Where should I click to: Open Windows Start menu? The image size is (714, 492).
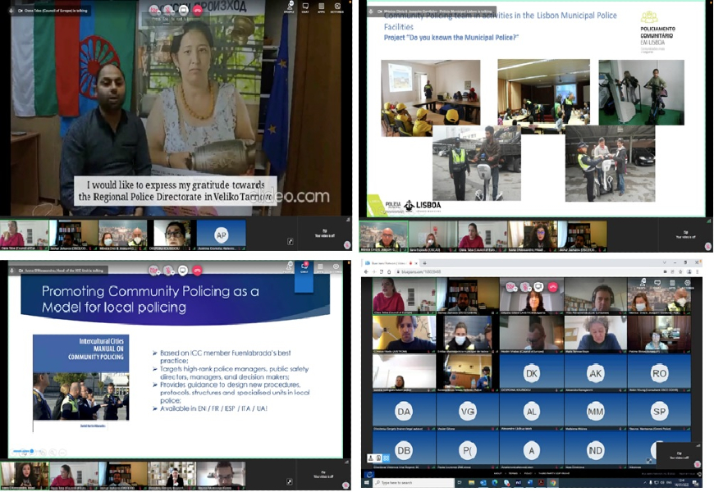[366, 483]
